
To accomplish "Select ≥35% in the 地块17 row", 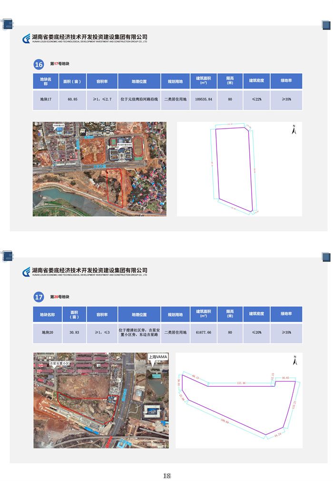I will pyautogui.click(x=286, y=100).
